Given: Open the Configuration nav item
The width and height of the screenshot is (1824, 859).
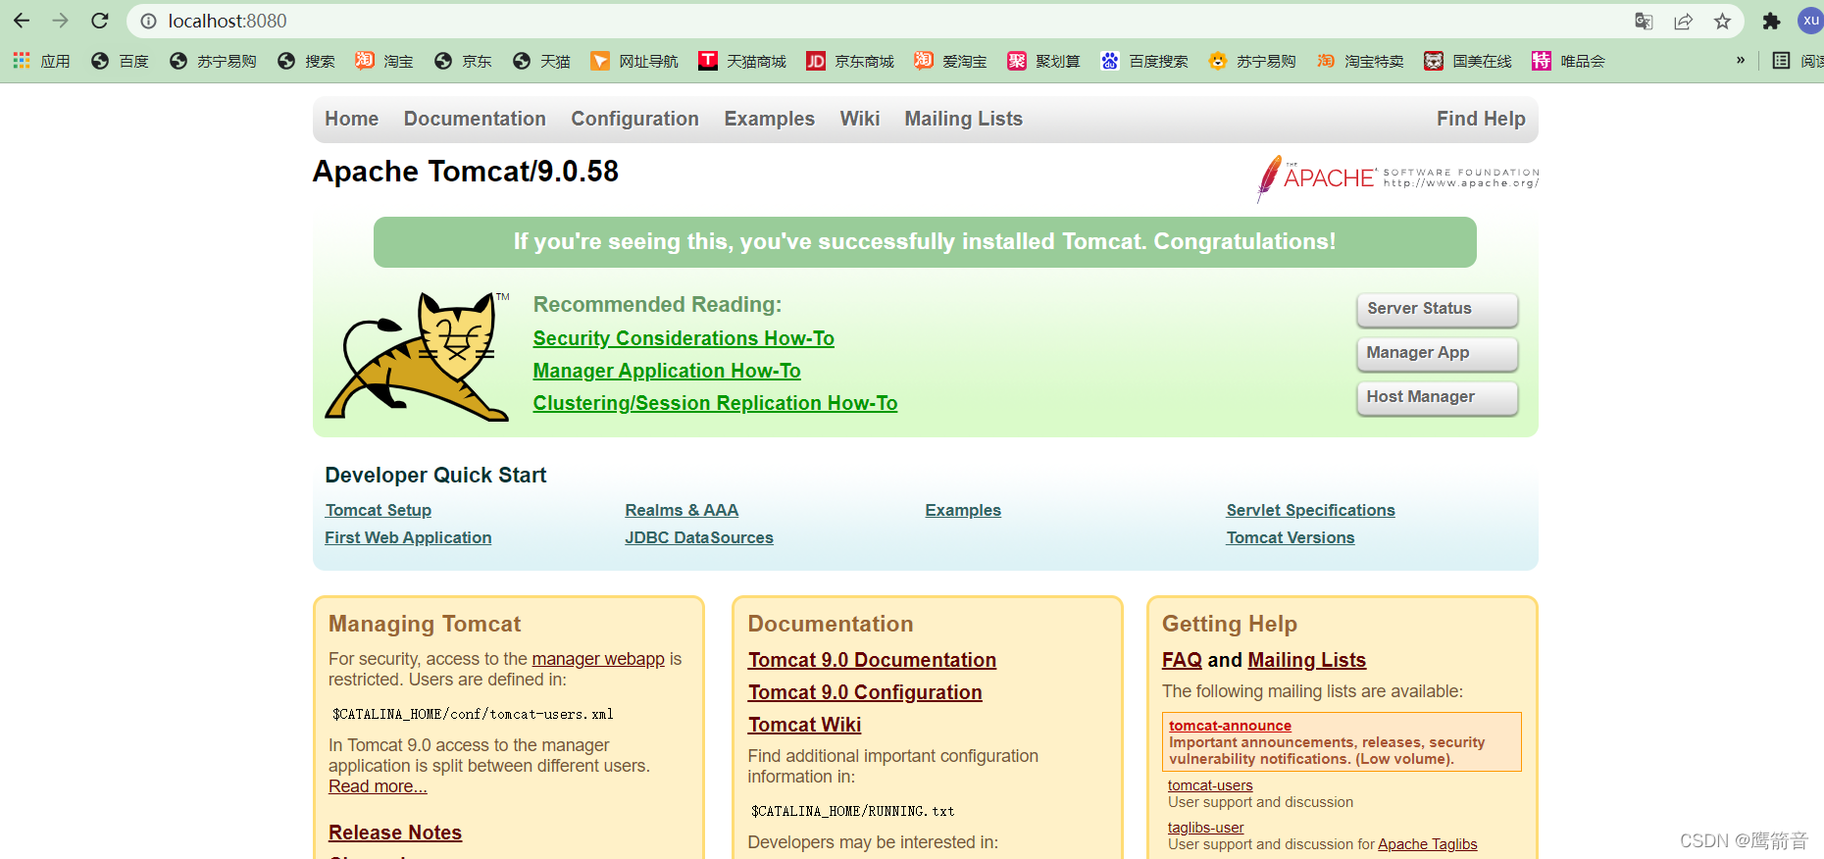Looking at the screenshot, I should pyautogui.click(x=635, y=119).
